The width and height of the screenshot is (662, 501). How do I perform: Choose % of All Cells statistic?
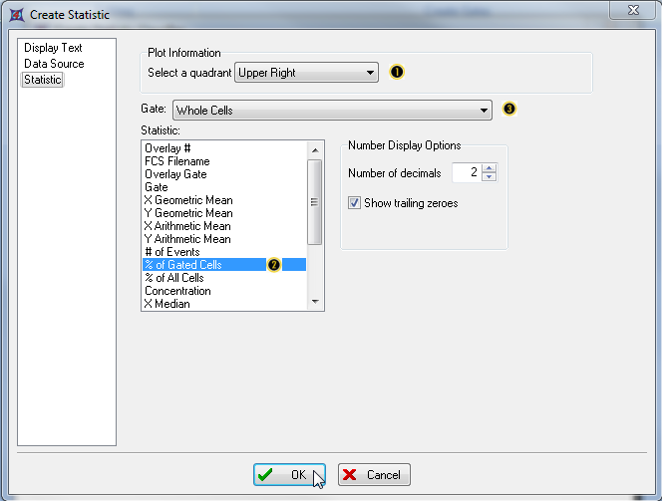[x=224, y=278]
